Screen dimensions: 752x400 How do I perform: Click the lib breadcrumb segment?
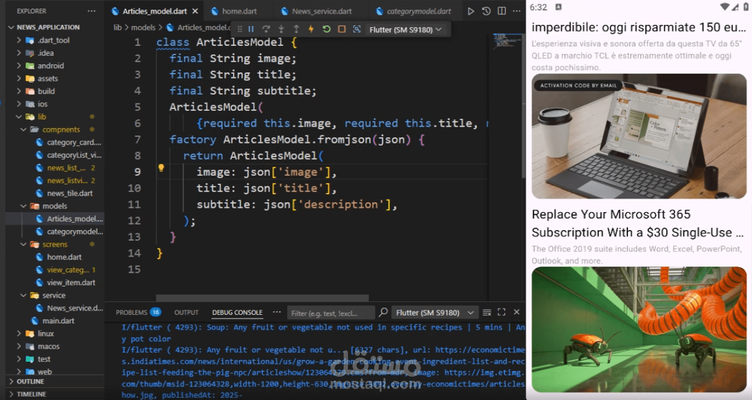tap(118, 27)
